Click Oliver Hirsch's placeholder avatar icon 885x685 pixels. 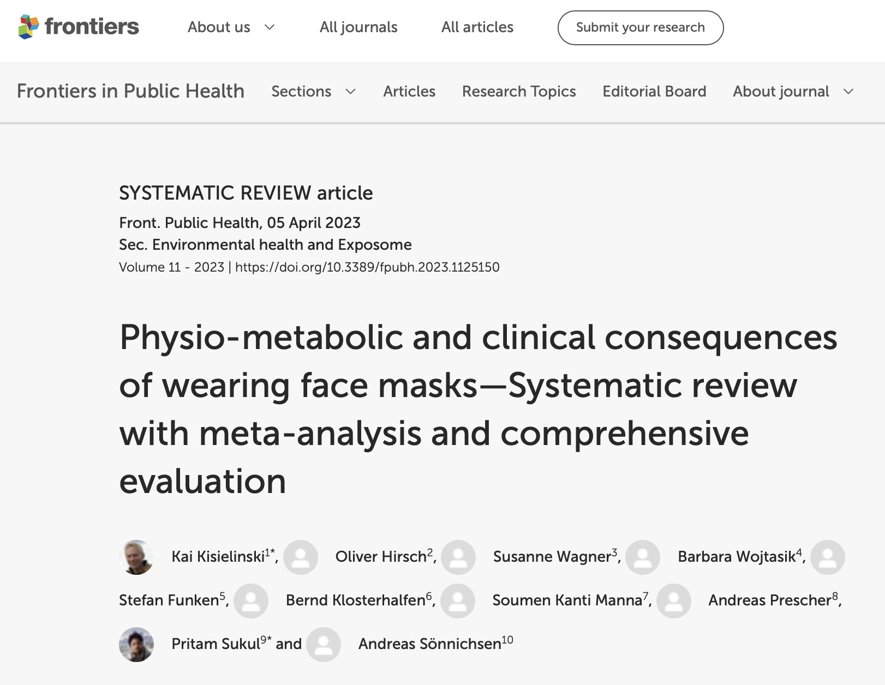pyautogui.click(x=301, y=557)
